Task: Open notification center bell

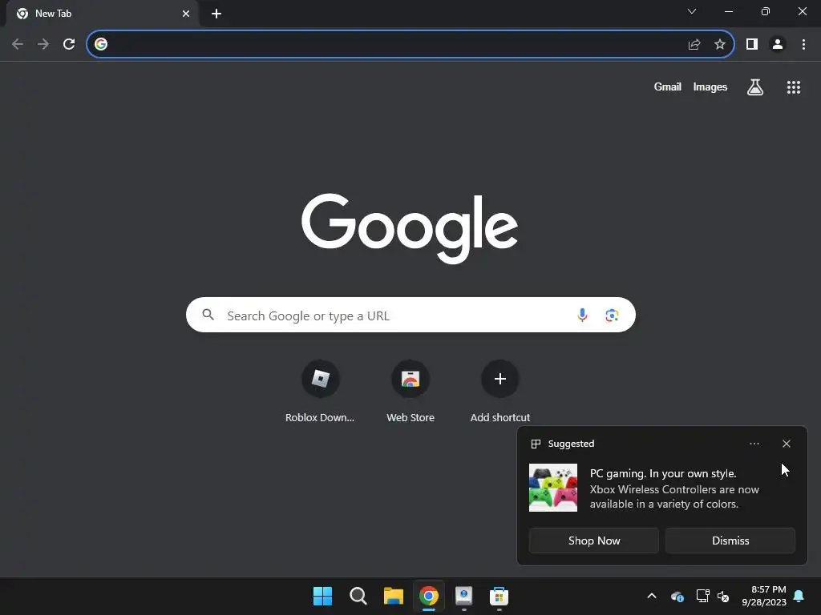Action: (x=799, y=596)
